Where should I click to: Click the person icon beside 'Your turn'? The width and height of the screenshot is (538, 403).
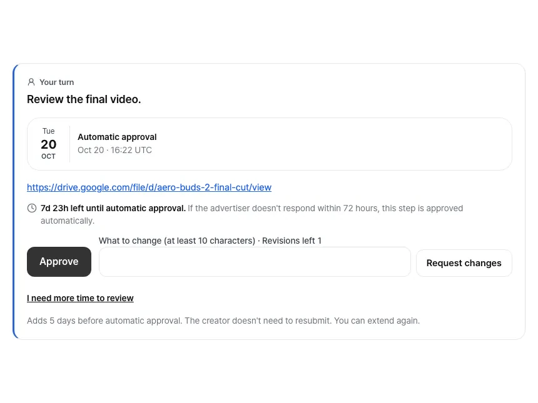click(x=31, y=82)
